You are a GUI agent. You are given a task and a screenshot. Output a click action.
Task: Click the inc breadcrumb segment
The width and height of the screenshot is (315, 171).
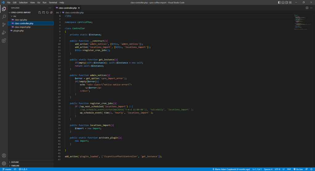pyautogui.click(x=58, y=12)
